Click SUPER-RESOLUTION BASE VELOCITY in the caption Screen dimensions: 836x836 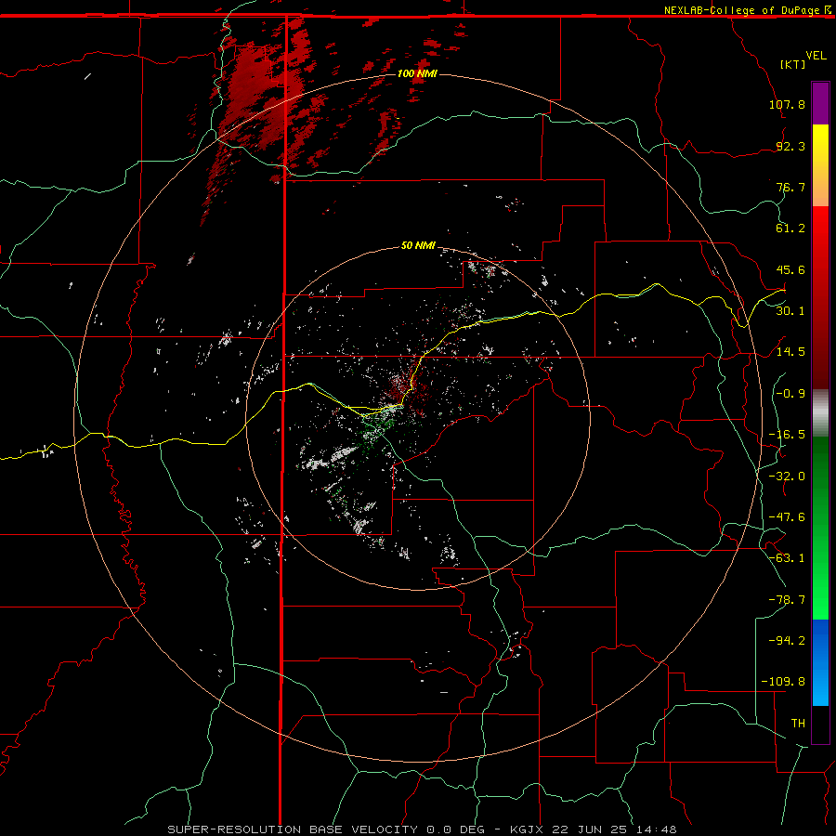pos(294,829)
